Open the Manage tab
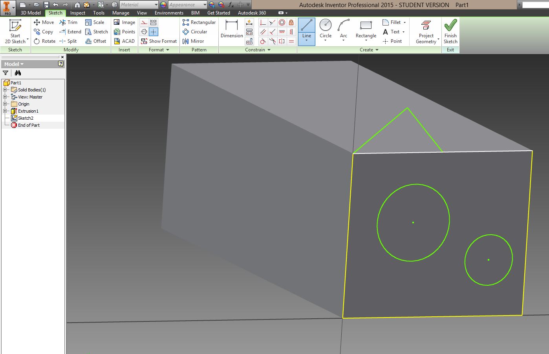This screenshot has height=354, width=549. [121, 13]
